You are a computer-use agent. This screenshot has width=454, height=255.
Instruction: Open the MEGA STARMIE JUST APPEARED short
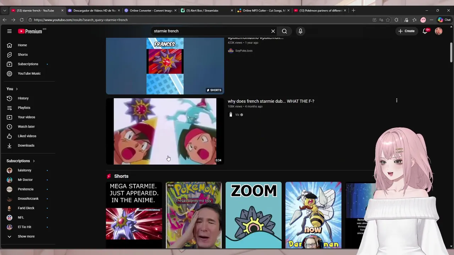[134, 215]
